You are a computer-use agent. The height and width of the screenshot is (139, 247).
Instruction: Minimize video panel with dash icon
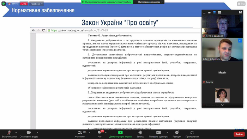pyautogui.click(x=204, y=13)
